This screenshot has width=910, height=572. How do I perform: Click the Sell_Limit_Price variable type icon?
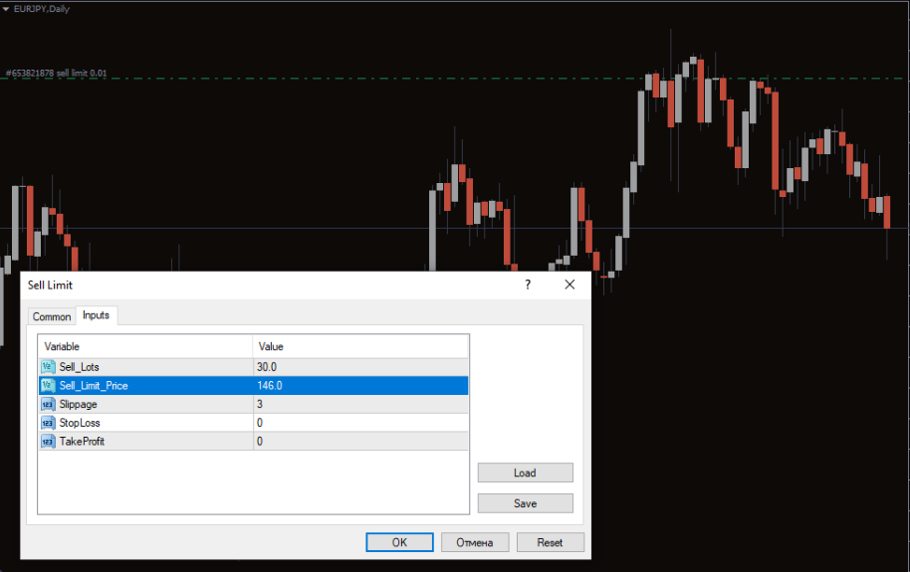[48, 386]
